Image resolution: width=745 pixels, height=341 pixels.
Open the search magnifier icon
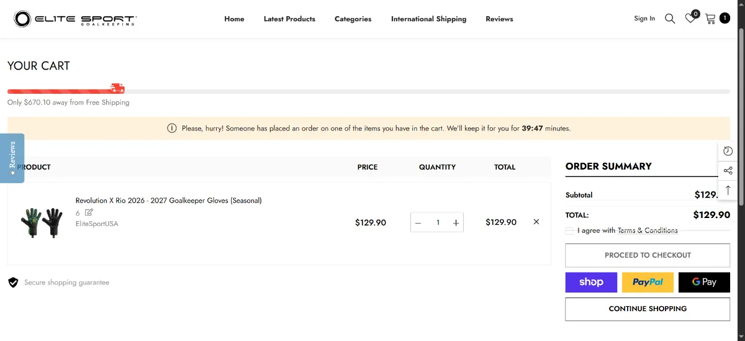coord(670,19)
